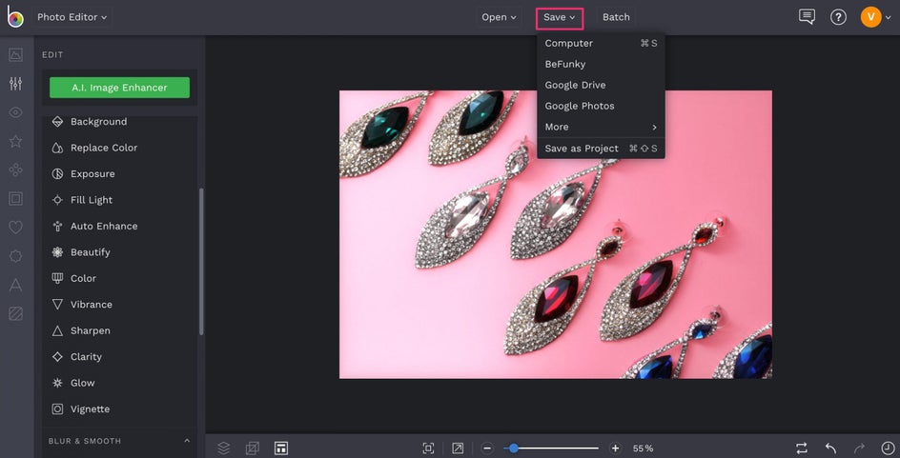This screenshot has width=900, height=458.
Task: Click the 55% zoom percentage value
Action: coord(643,448)
